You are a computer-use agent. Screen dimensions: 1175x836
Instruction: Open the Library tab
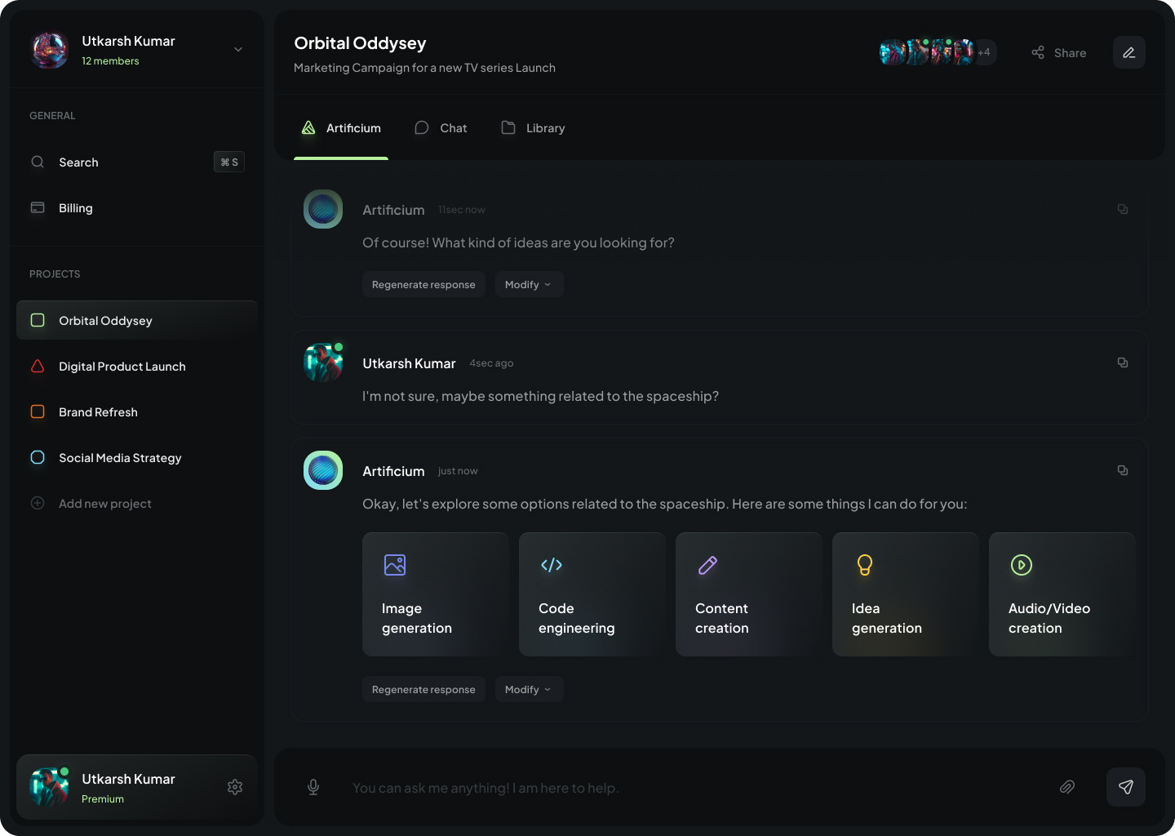tap(533, 128)
